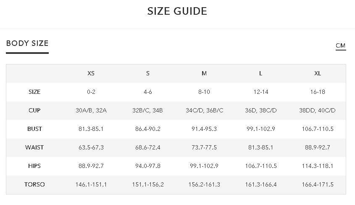
Task: Click the WAIST row label
Action: (34, 147)
